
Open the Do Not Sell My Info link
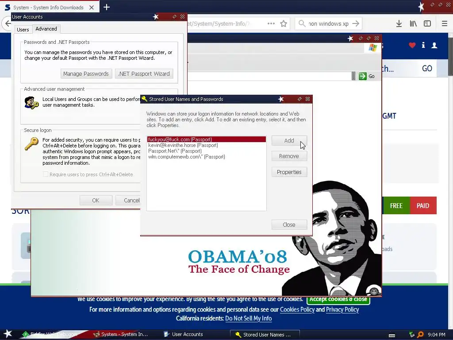tap(249, 319)
